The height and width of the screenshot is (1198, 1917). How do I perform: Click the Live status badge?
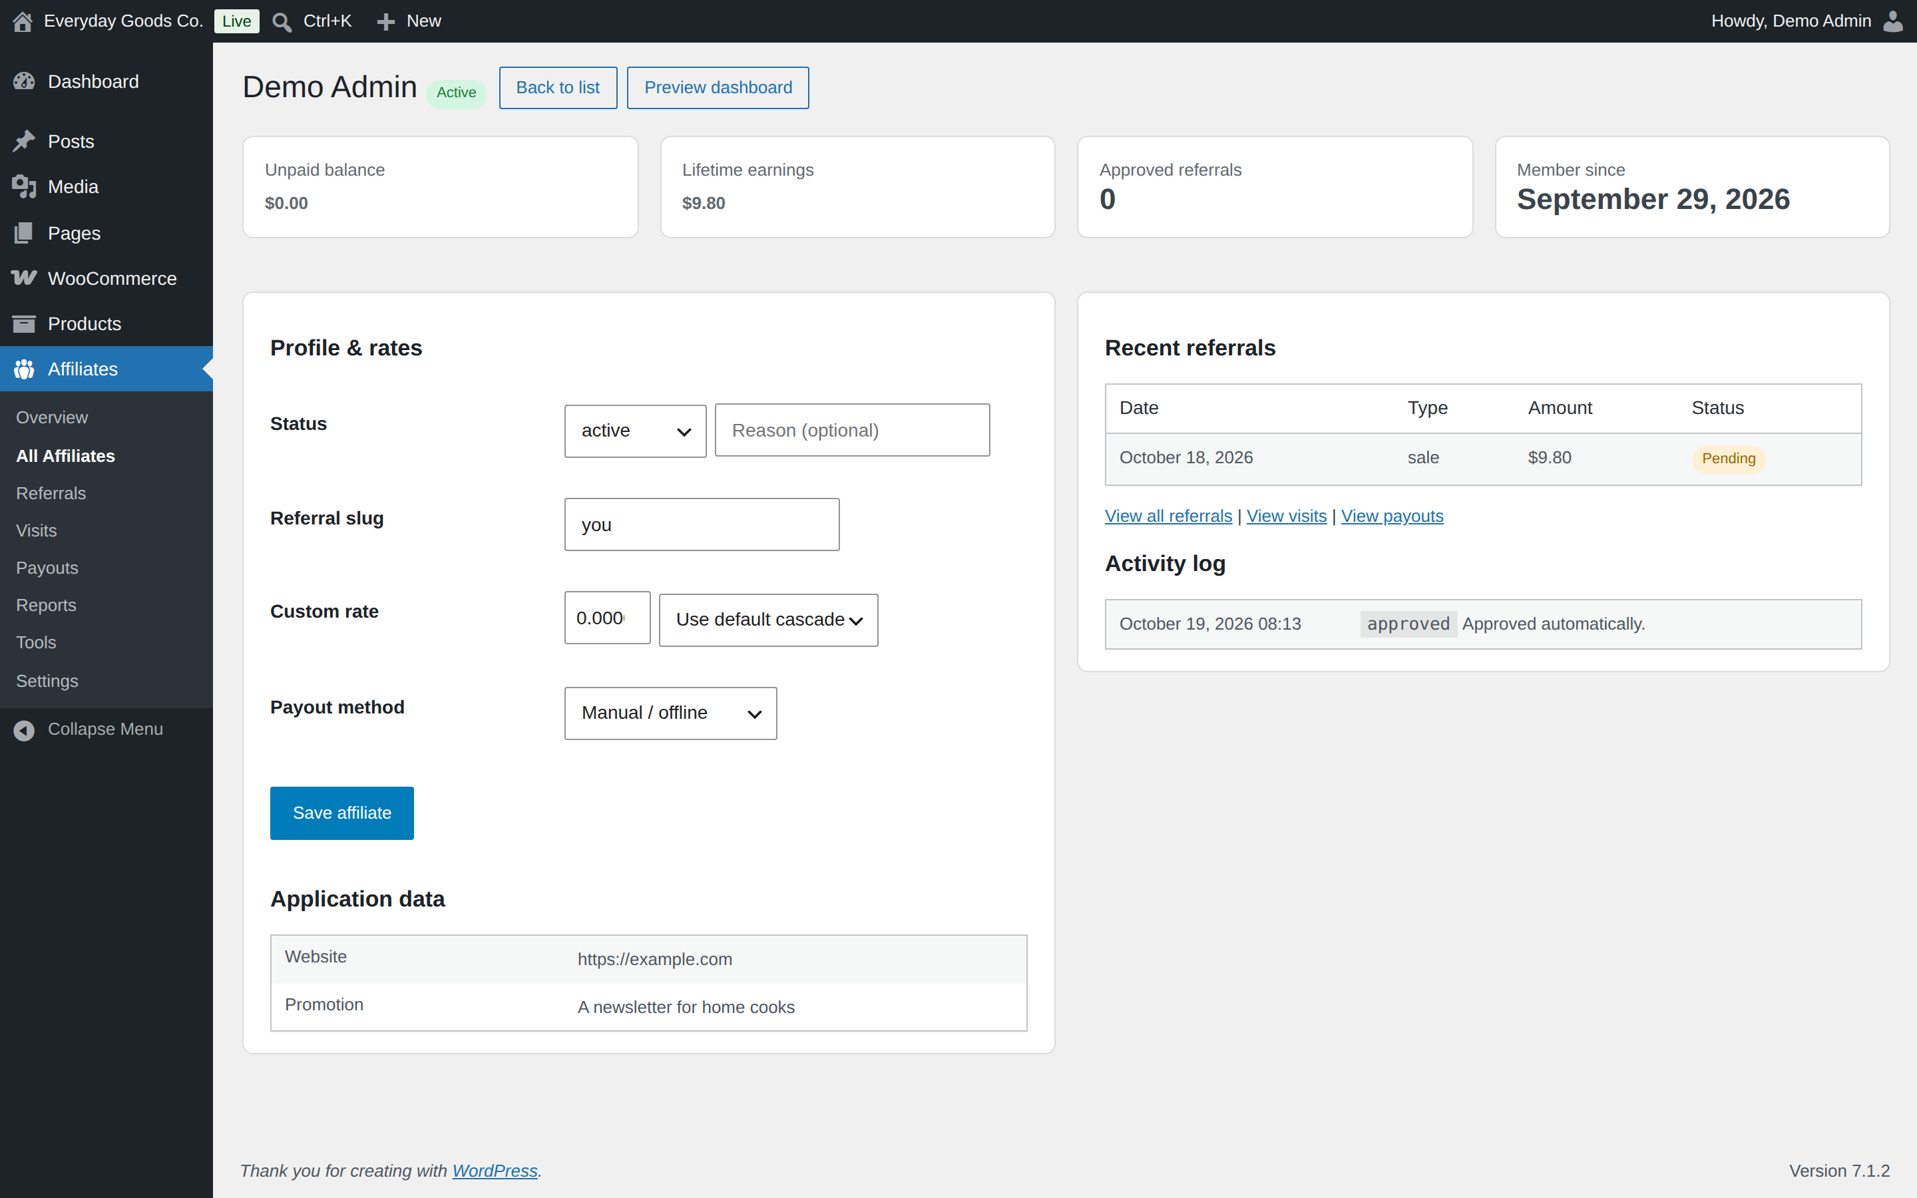236,21
